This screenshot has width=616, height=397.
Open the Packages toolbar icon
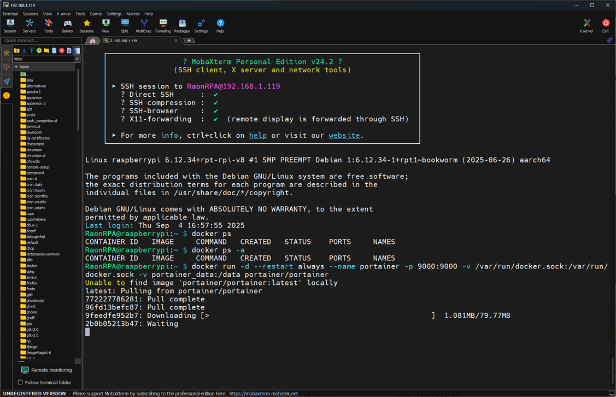tap(181, 26)
